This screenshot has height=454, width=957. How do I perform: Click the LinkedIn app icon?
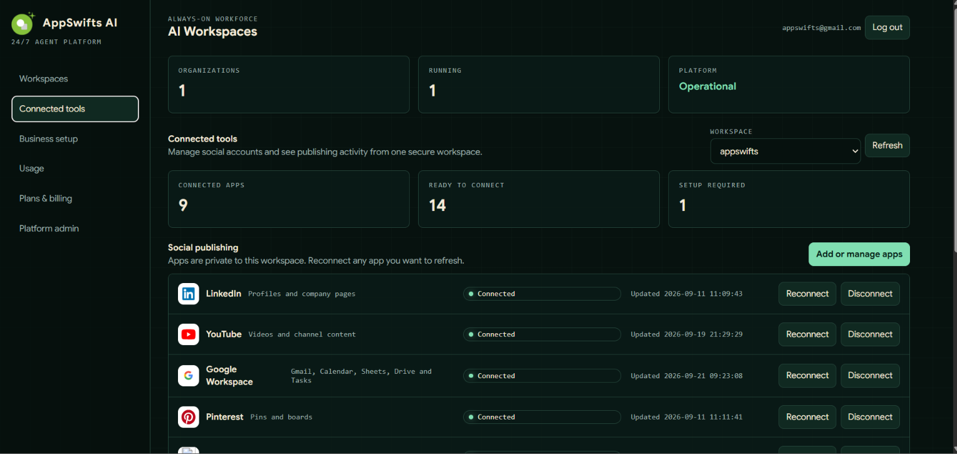tap(189, 294)
